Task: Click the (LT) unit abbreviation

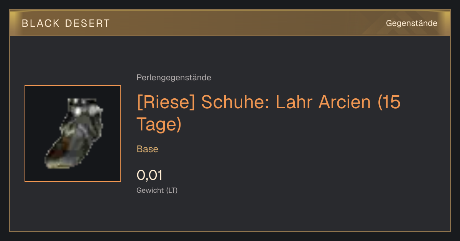Action: click(x=172, y=190)
